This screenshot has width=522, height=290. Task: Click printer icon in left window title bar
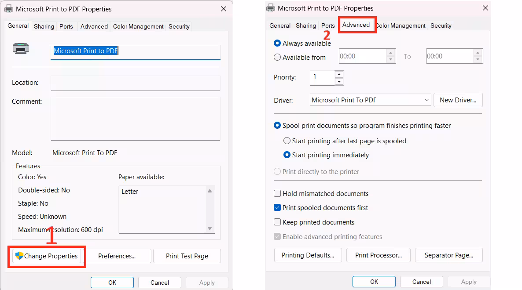9,9
